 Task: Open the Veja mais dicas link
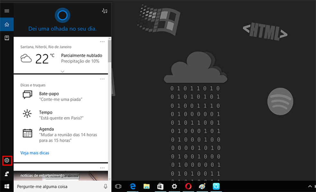pos(34,153)
